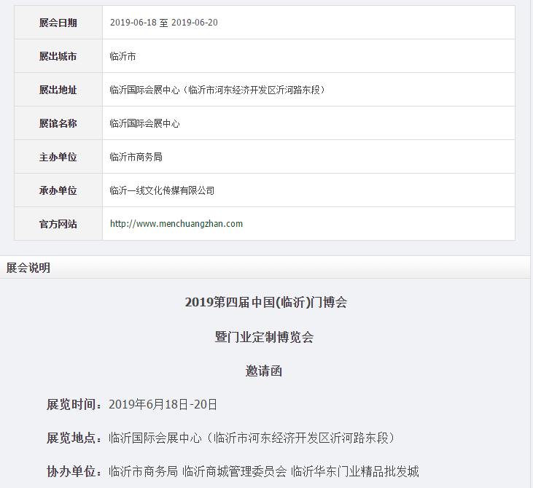
Task: Click the subtitle 暨门业定制博览会
Action: pyautogui.click(x=264, y=337)
